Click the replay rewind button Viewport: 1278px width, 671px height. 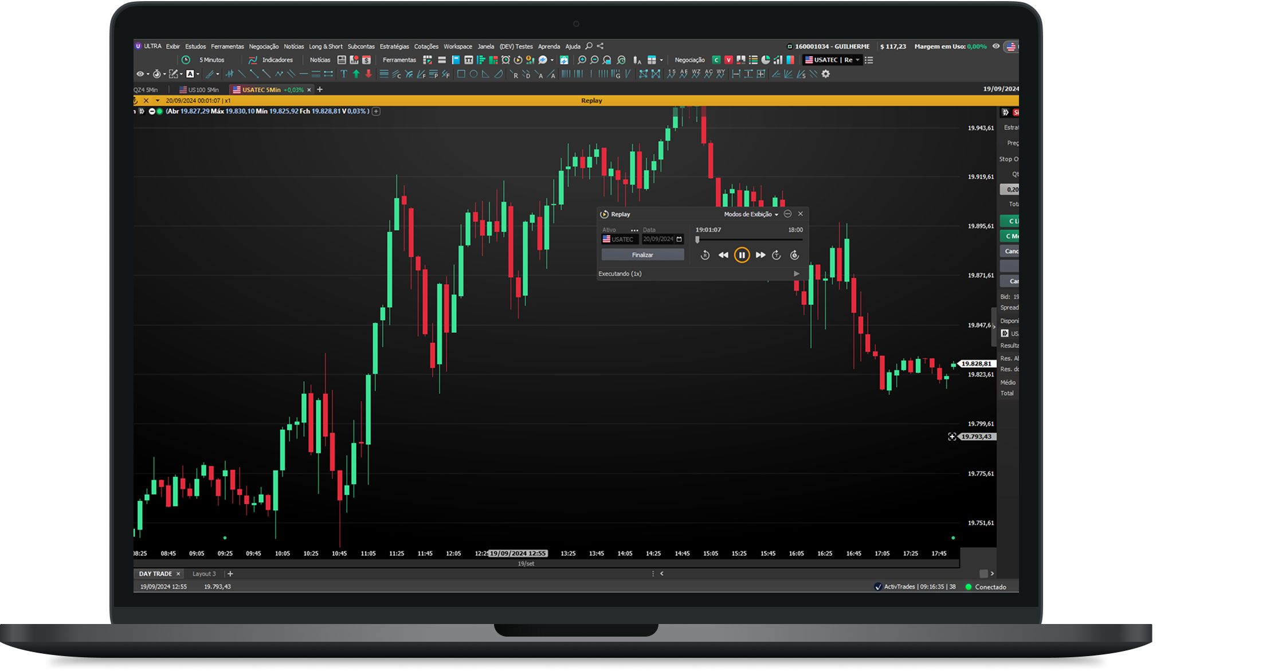pyautogui.click(x=723, y=255)
